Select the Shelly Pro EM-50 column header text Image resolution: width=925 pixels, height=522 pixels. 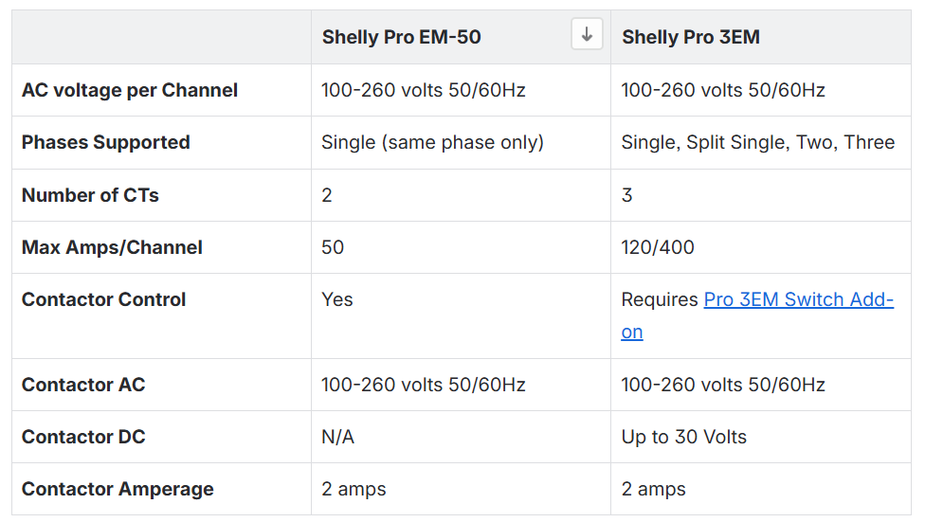401,38
